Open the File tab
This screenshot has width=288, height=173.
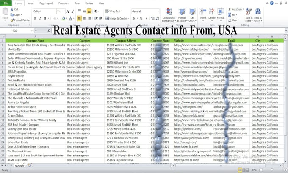coord(6,3)
